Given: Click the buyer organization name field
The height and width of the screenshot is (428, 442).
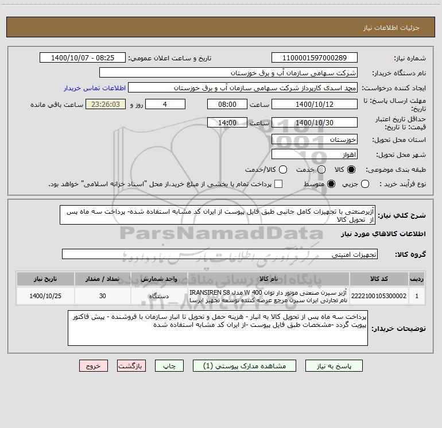Looking at the screenshot, I should [228, 72].
